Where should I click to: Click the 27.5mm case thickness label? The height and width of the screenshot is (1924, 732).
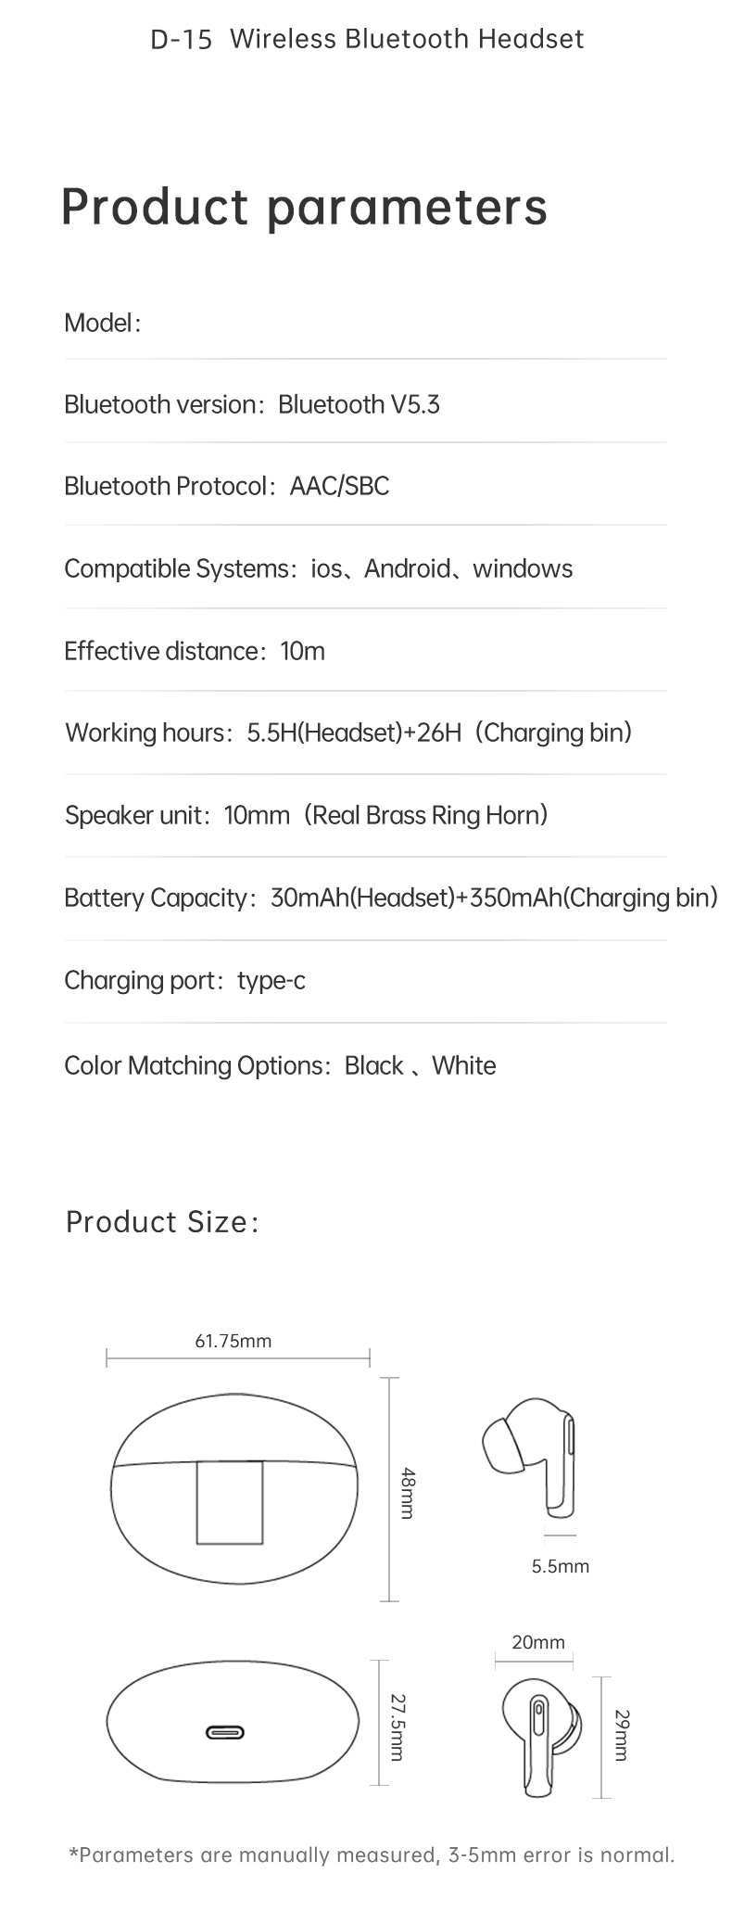[x=397, y=1727]
